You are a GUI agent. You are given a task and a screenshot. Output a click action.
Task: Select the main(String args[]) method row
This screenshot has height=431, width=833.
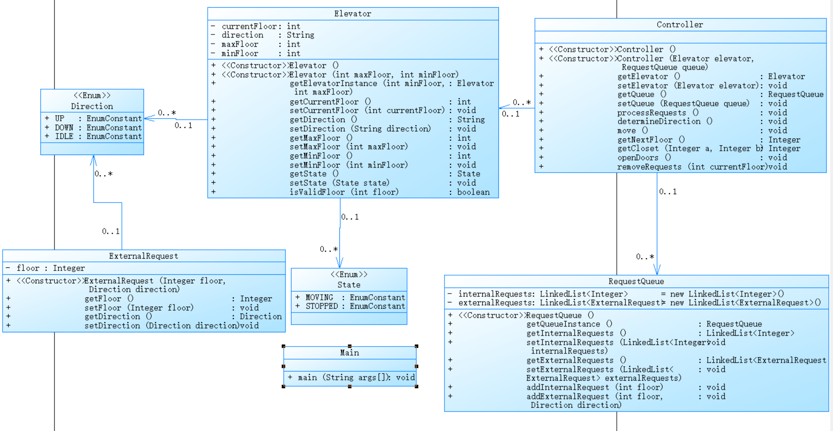(x=351, y=377)
